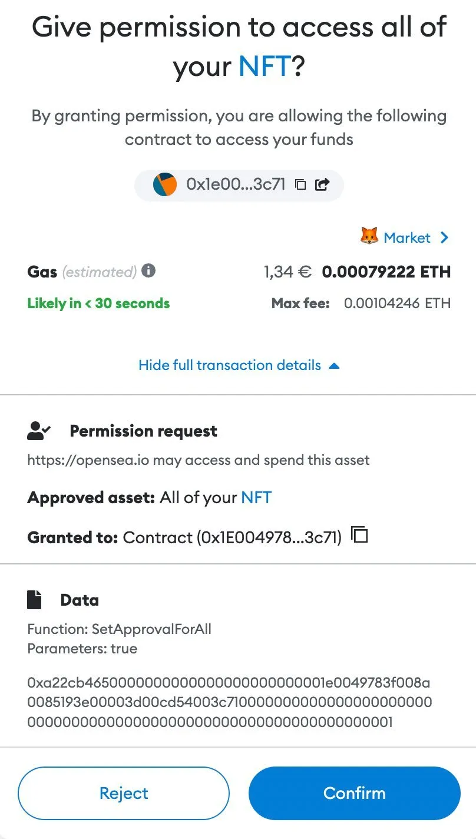
Task: Click the Permission request person icon
Action: tap(39, 431)
